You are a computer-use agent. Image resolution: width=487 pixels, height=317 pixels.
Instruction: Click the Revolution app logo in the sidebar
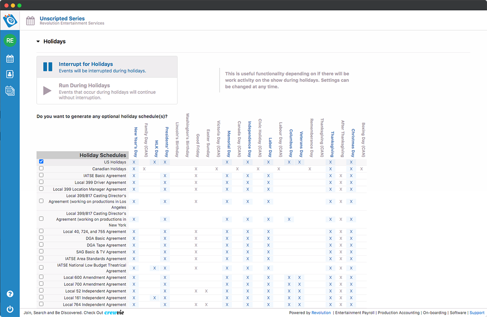click(10, 21)
